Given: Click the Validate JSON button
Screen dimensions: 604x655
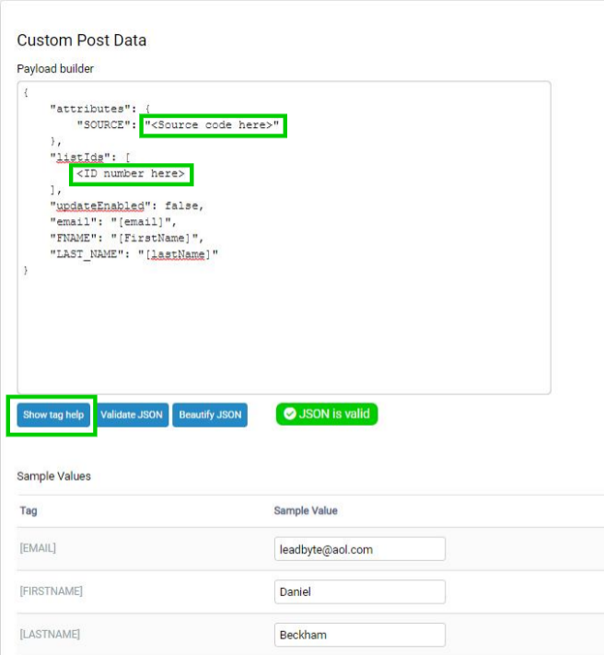Looking at the screenshot, I should pos(132,415).
